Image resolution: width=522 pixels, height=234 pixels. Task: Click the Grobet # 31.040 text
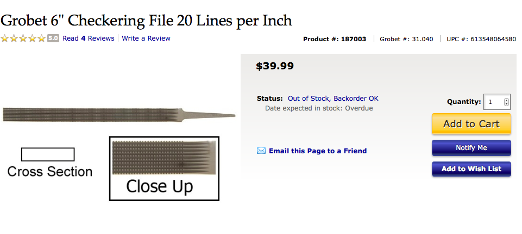(x=406, y=39)
